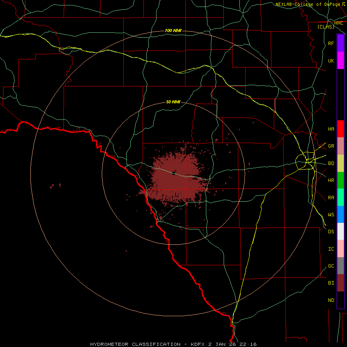Click the BI dark red legend swatch
The height and width of the screenshot is (347, 347).
pyautogui.click(x=340, y=283)
